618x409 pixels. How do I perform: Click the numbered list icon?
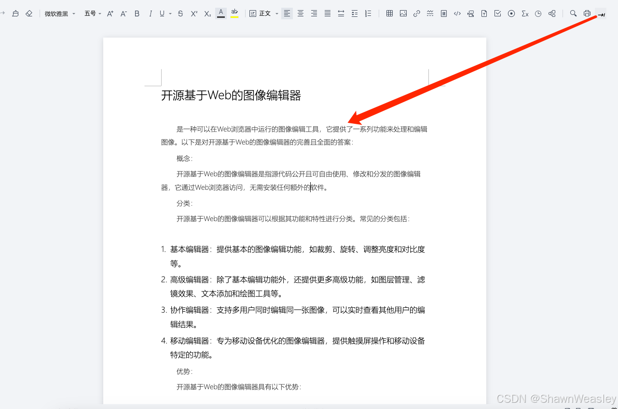[x=368, y=13]
